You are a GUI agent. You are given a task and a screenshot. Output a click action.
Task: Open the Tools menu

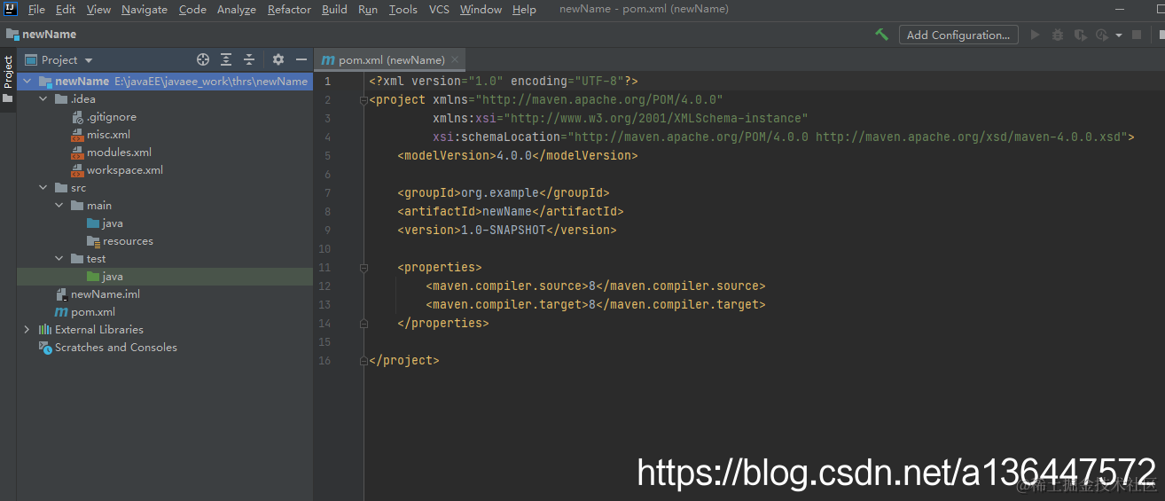pyautogui.click(x=403, y=9)
